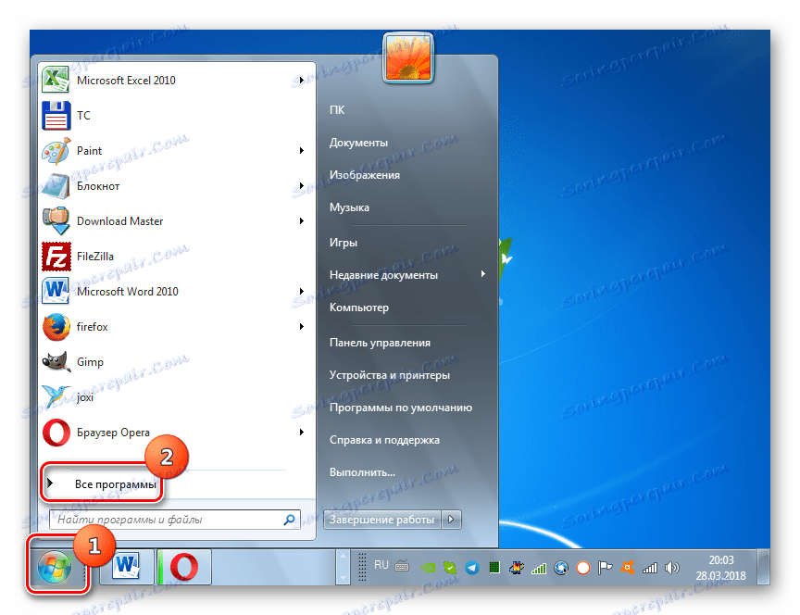Click the Show desktop strip

[763, 567]
